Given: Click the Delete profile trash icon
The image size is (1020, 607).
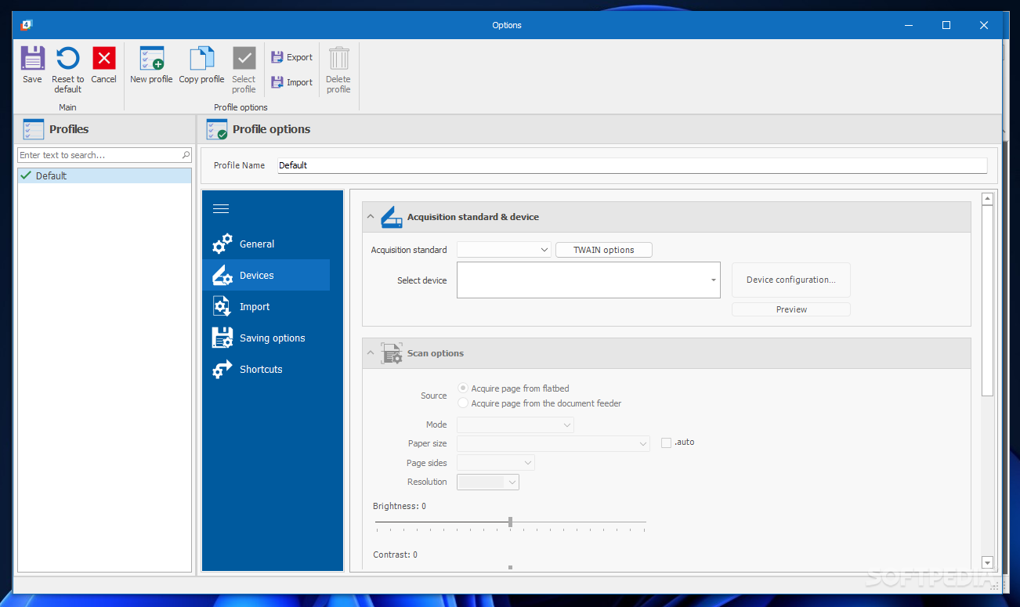Looking at the screenshot, I should pos(338,59).
